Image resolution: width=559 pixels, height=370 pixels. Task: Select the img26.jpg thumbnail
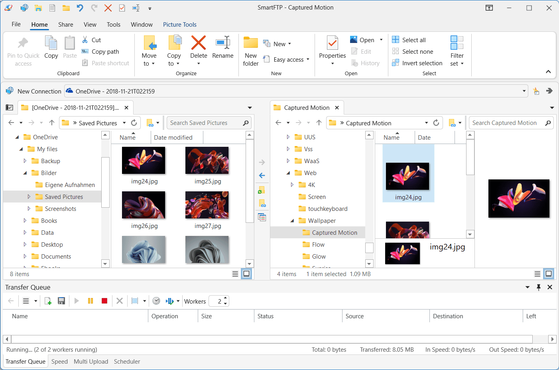tap(144, 205)
